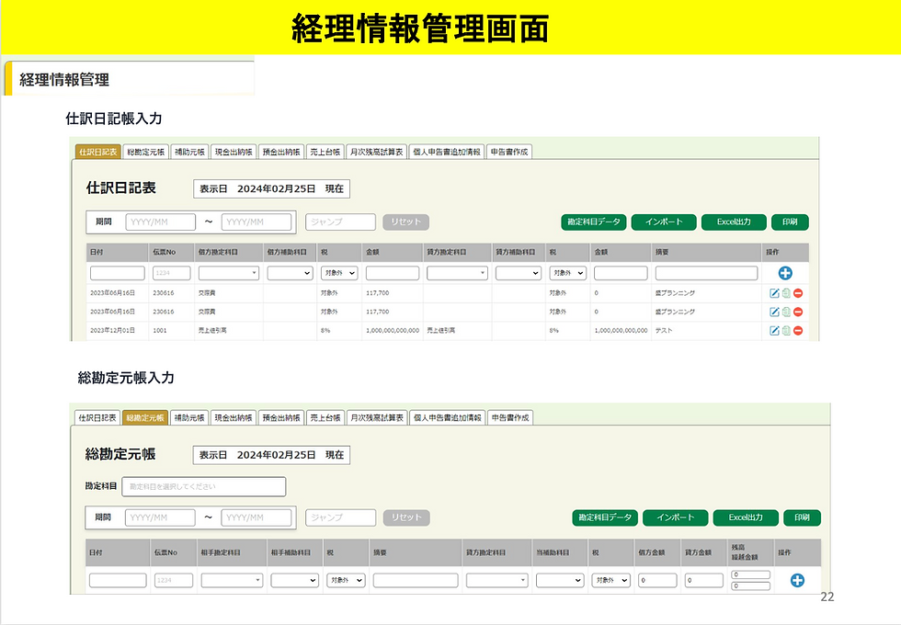Open 月次残高試算表 tab in the 仕訳日記表 panel
The image size is (901, 625).
coord(376,152)
